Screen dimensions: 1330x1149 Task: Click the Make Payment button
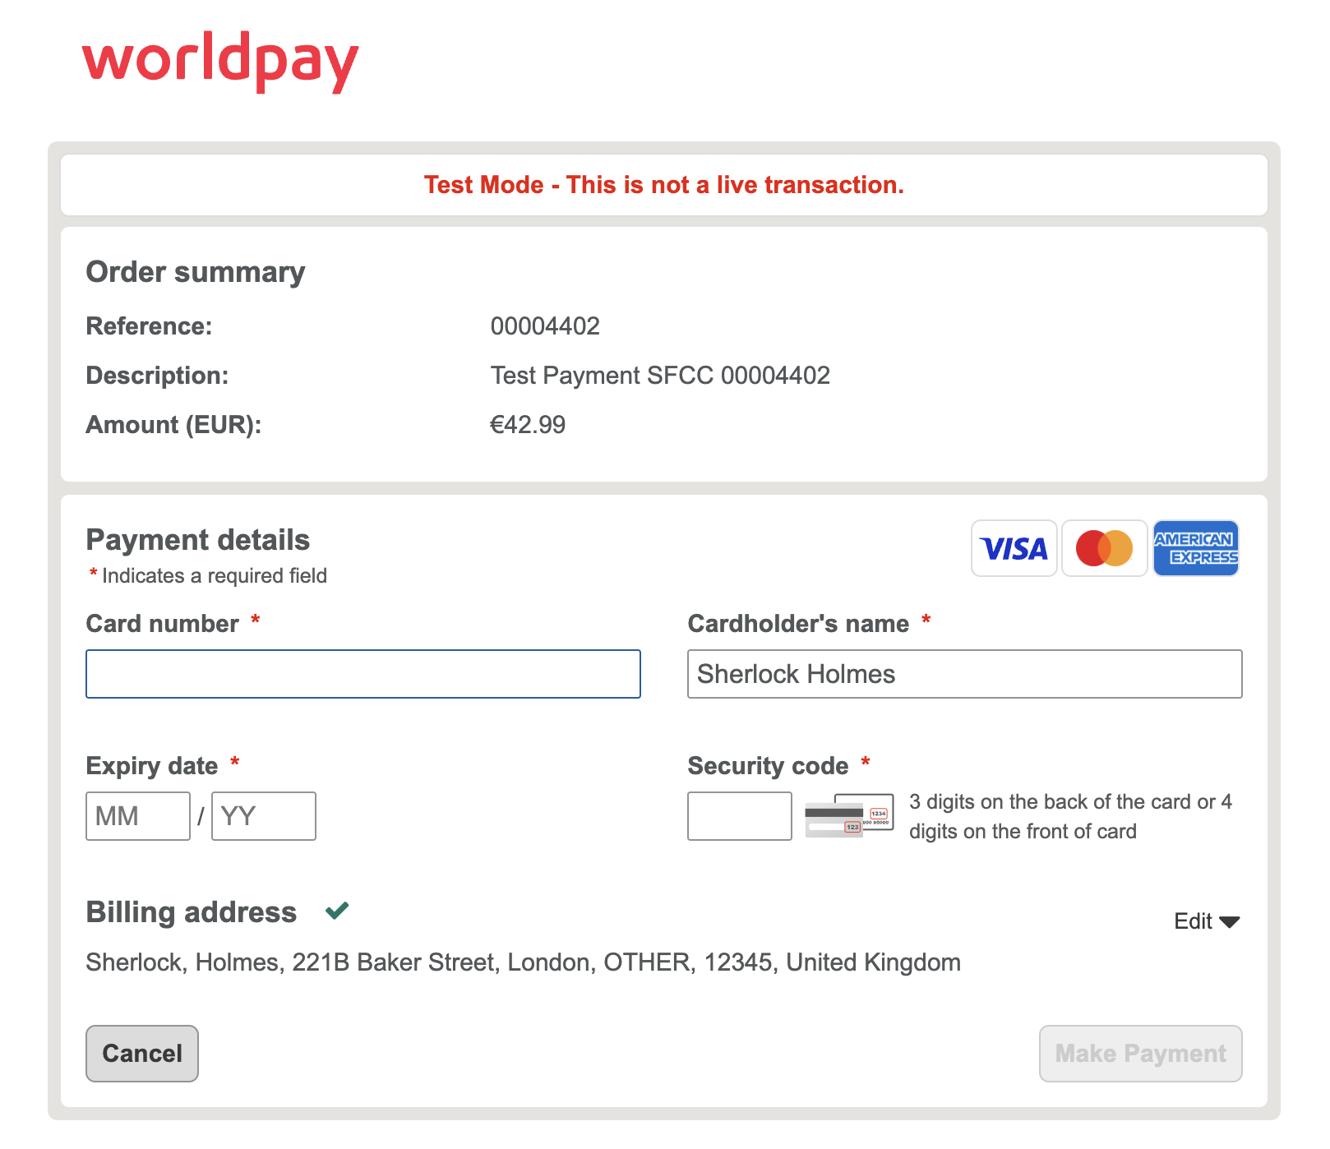coord(1140,1054)
